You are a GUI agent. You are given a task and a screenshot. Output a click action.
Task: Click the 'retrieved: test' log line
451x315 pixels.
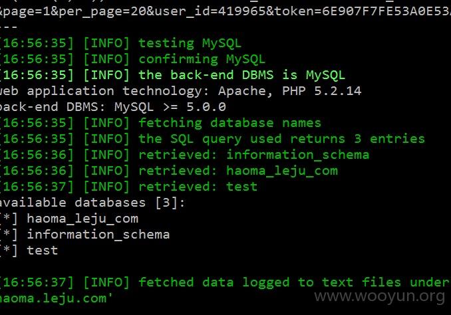click(x=128, y=187)
